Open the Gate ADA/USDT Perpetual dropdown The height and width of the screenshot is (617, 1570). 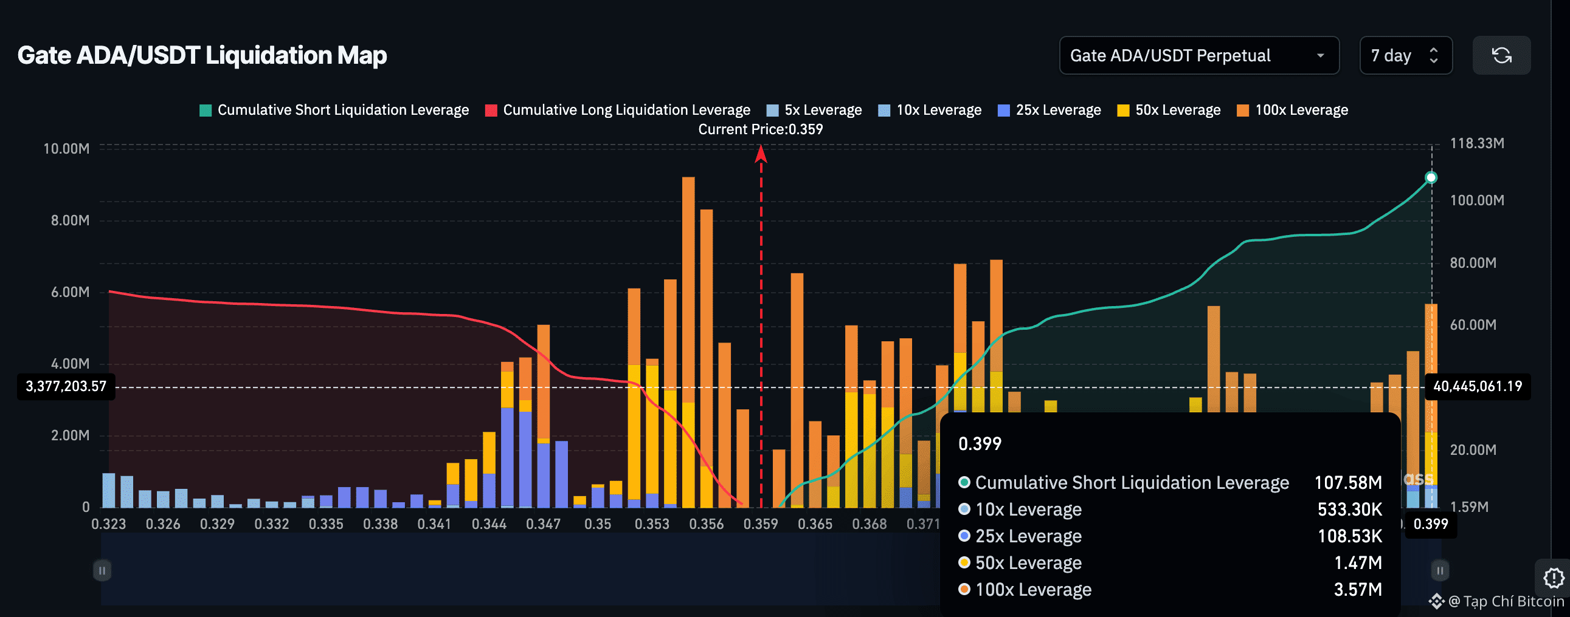[x=1199, y=55]
